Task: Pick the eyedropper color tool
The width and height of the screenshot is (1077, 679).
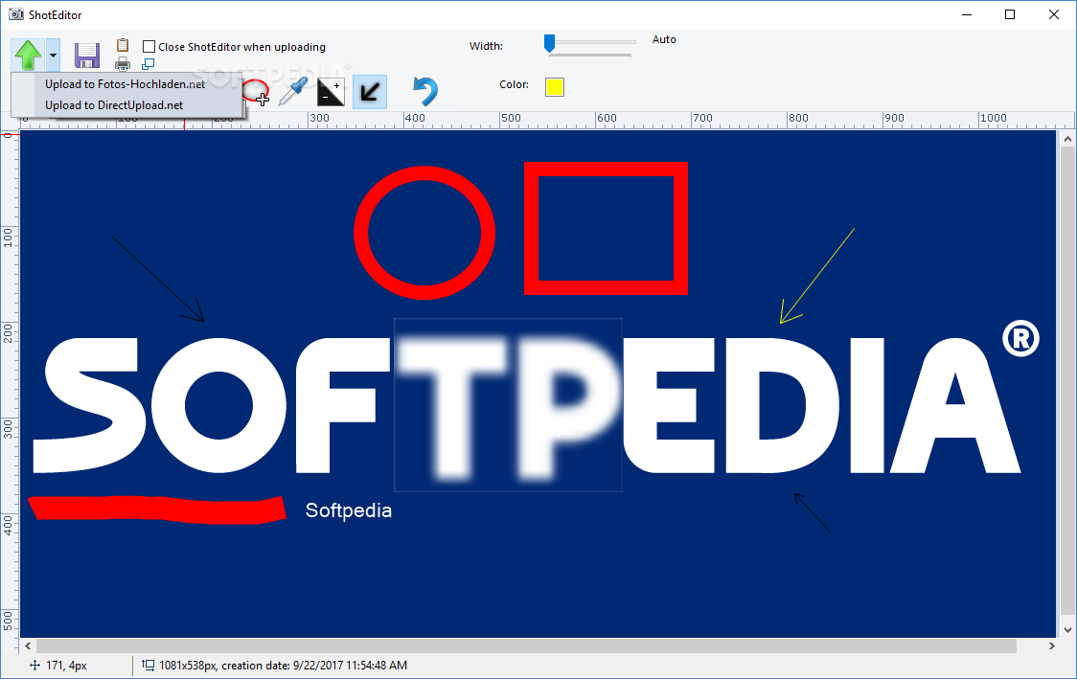Action: click(293, 91)
